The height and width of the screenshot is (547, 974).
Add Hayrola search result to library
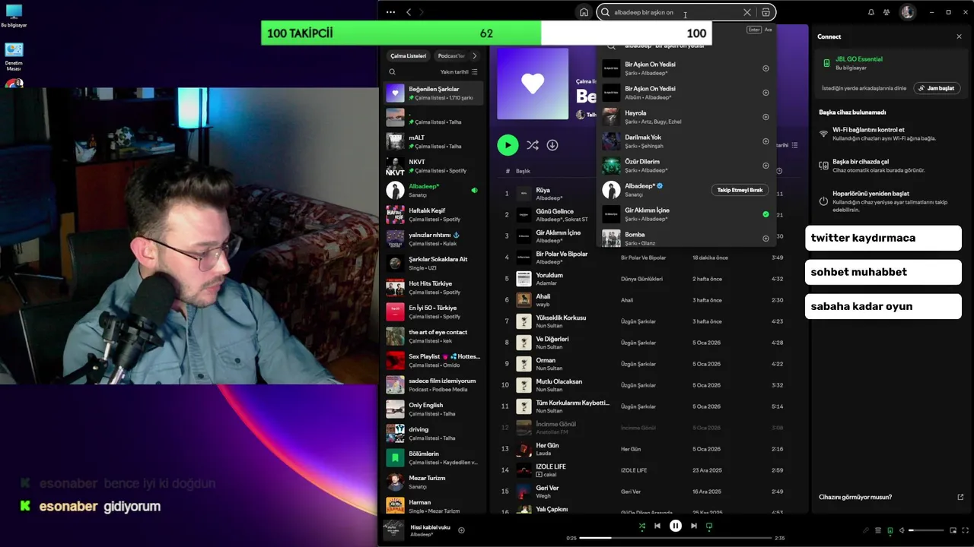766,117
